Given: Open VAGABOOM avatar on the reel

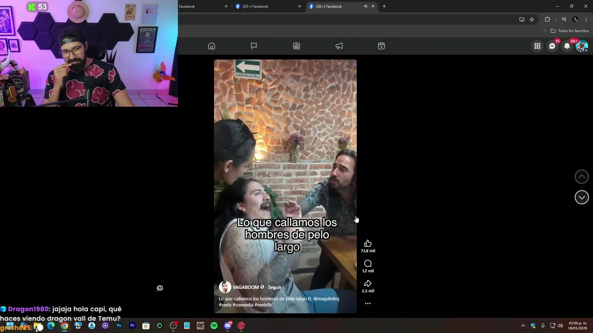Looking at the screenshot, I should [225, 287].
